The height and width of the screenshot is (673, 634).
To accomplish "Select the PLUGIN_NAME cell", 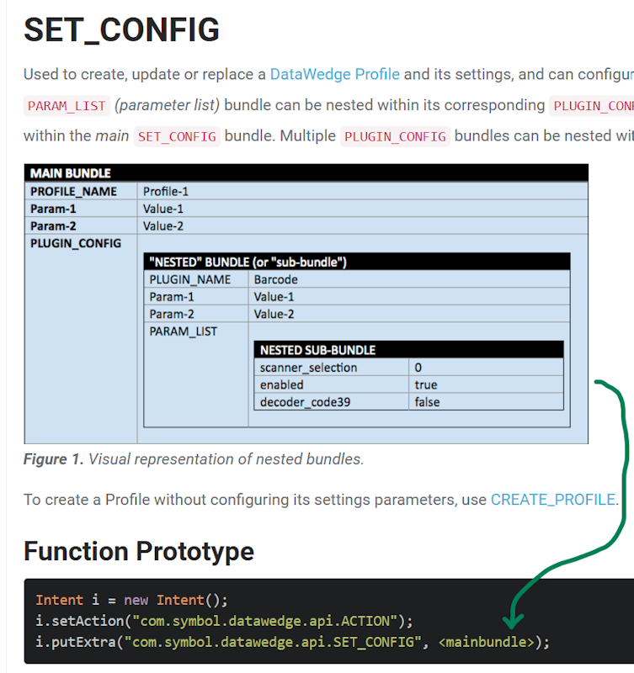I will [x=189, y=279].
